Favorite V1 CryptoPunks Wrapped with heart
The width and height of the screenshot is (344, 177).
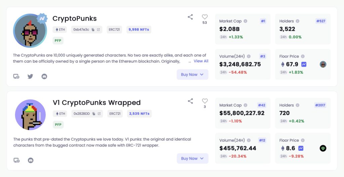click(205, 101)
